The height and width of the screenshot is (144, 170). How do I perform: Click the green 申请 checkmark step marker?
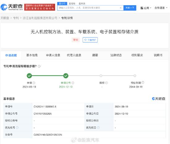[29, 76]
